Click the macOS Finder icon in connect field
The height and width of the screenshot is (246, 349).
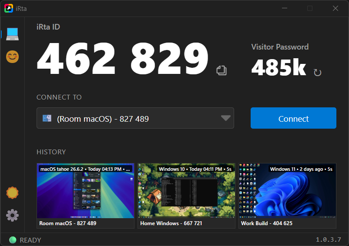[x=47, y=118]
